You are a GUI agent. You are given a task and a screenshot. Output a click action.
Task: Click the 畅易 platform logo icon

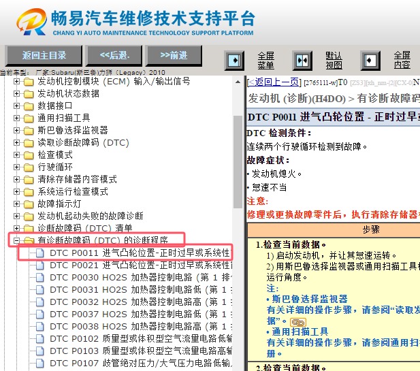pyautogui.click(x=31, y=21)
